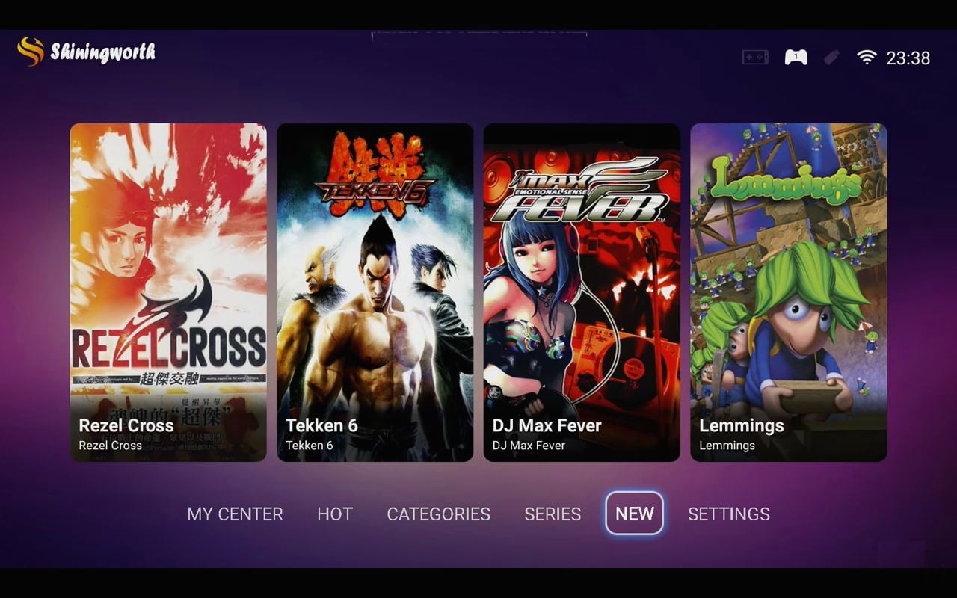Switch to the HOT tab
This screenshot has height=598, width=957.
click(335, 514)
